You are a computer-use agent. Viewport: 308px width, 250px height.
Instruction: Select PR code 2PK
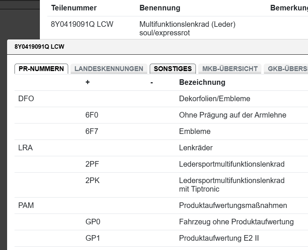click(x=92, y=181)
